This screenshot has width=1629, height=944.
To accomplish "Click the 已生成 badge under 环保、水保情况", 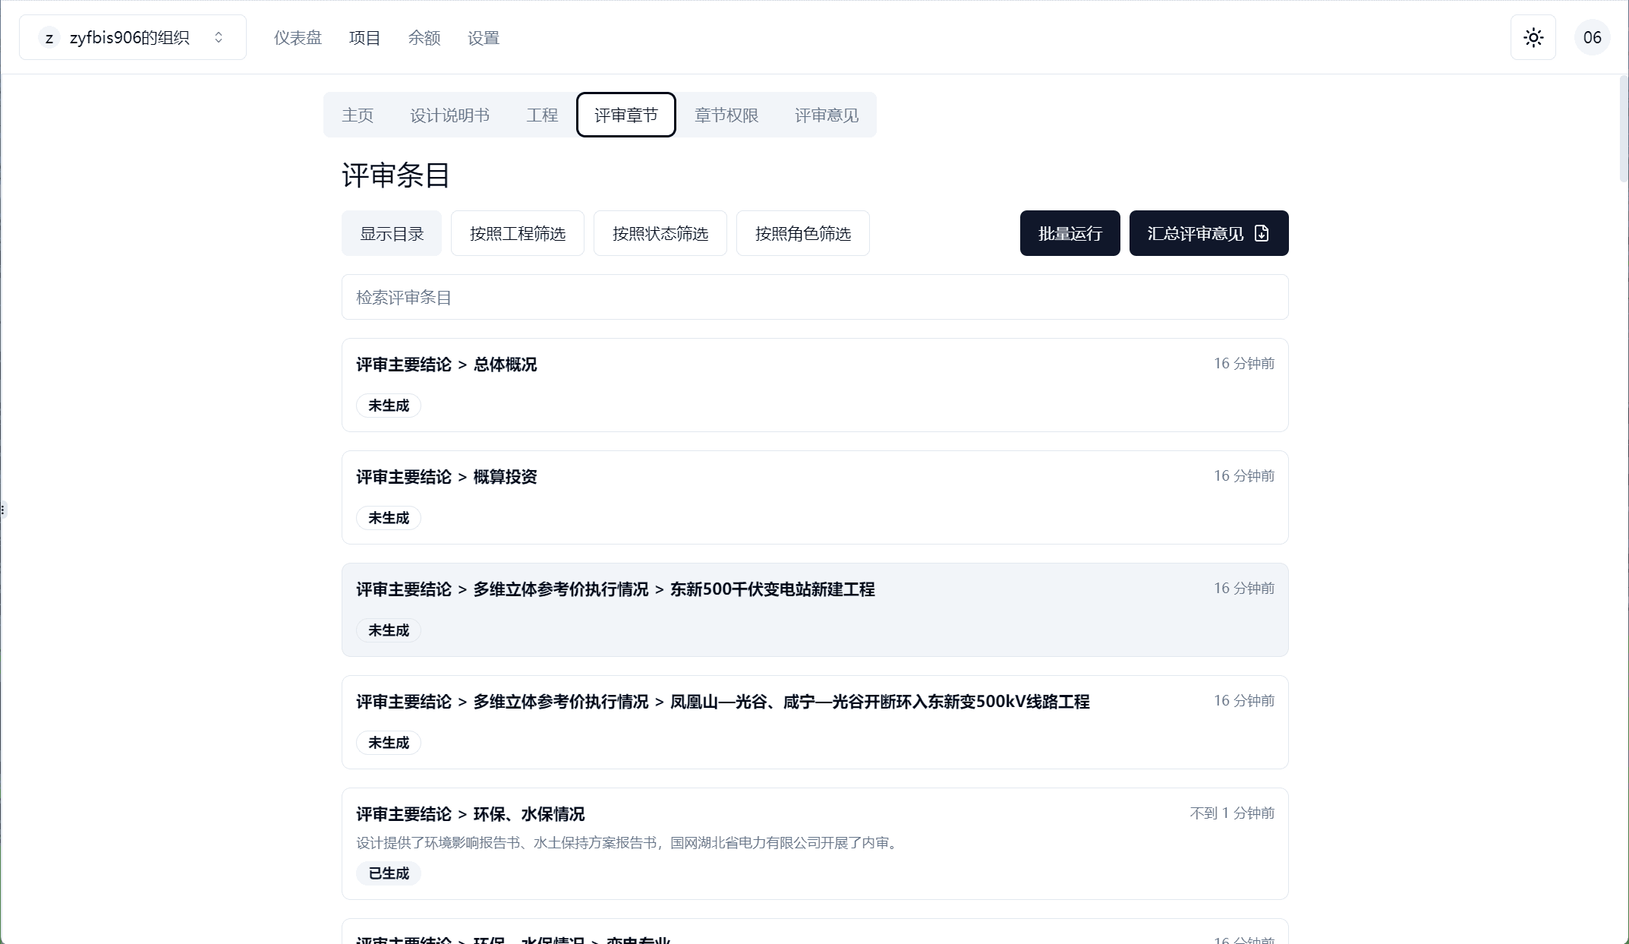I will pos(389,873).
